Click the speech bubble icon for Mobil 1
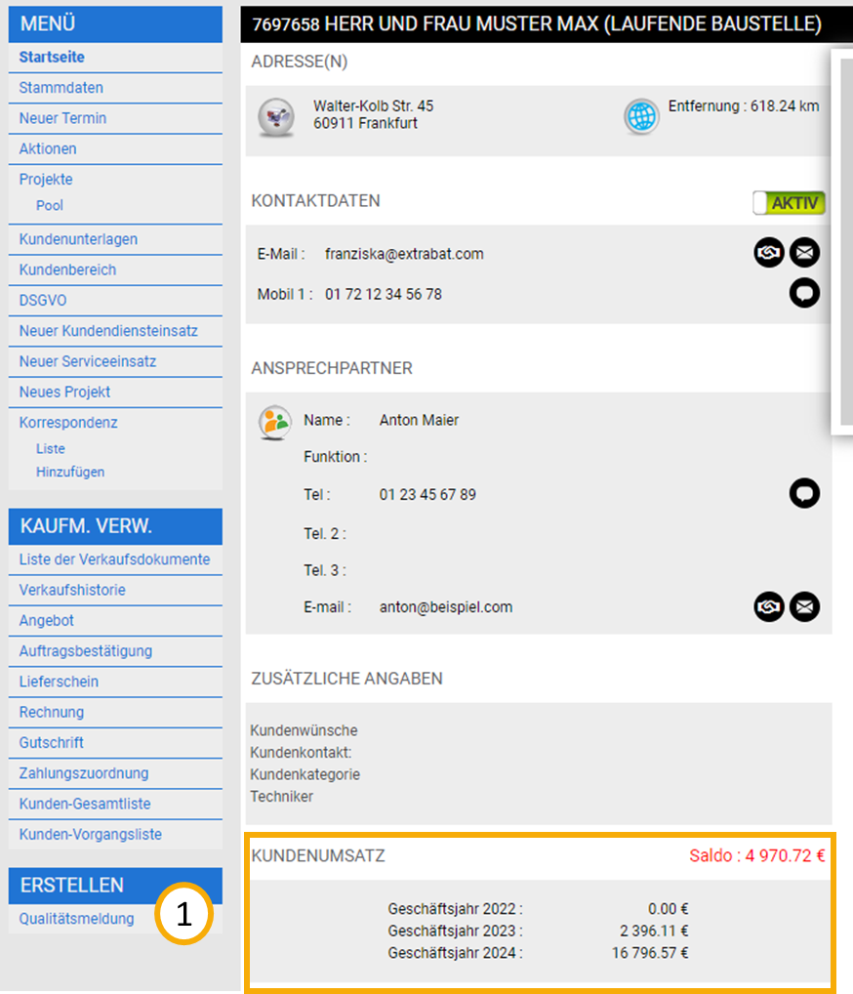Screen dimensions: 853x994 (x=804, y=294)
